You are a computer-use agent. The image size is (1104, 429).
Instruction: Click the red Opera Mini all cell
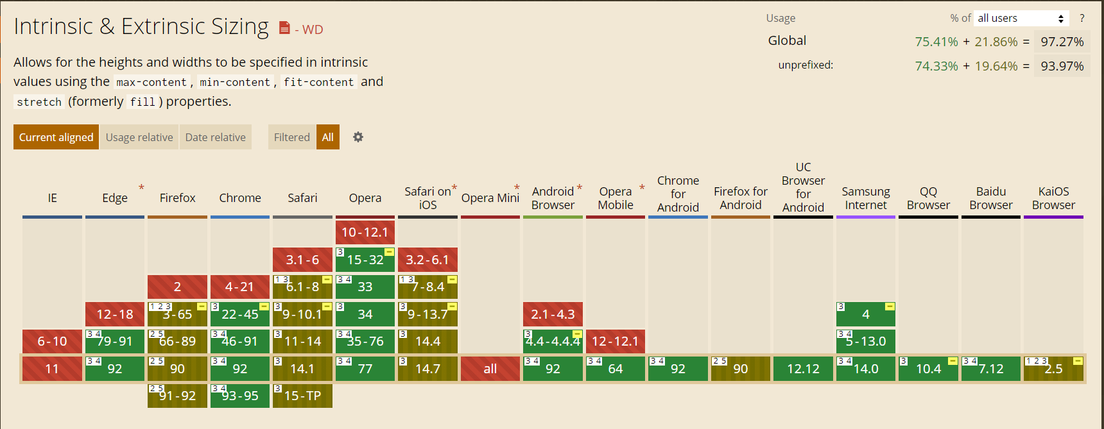[x=490, y=369]
